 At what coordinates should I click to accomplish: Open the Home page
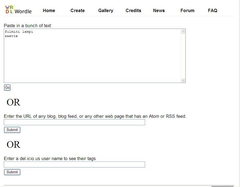click(49, 11)
